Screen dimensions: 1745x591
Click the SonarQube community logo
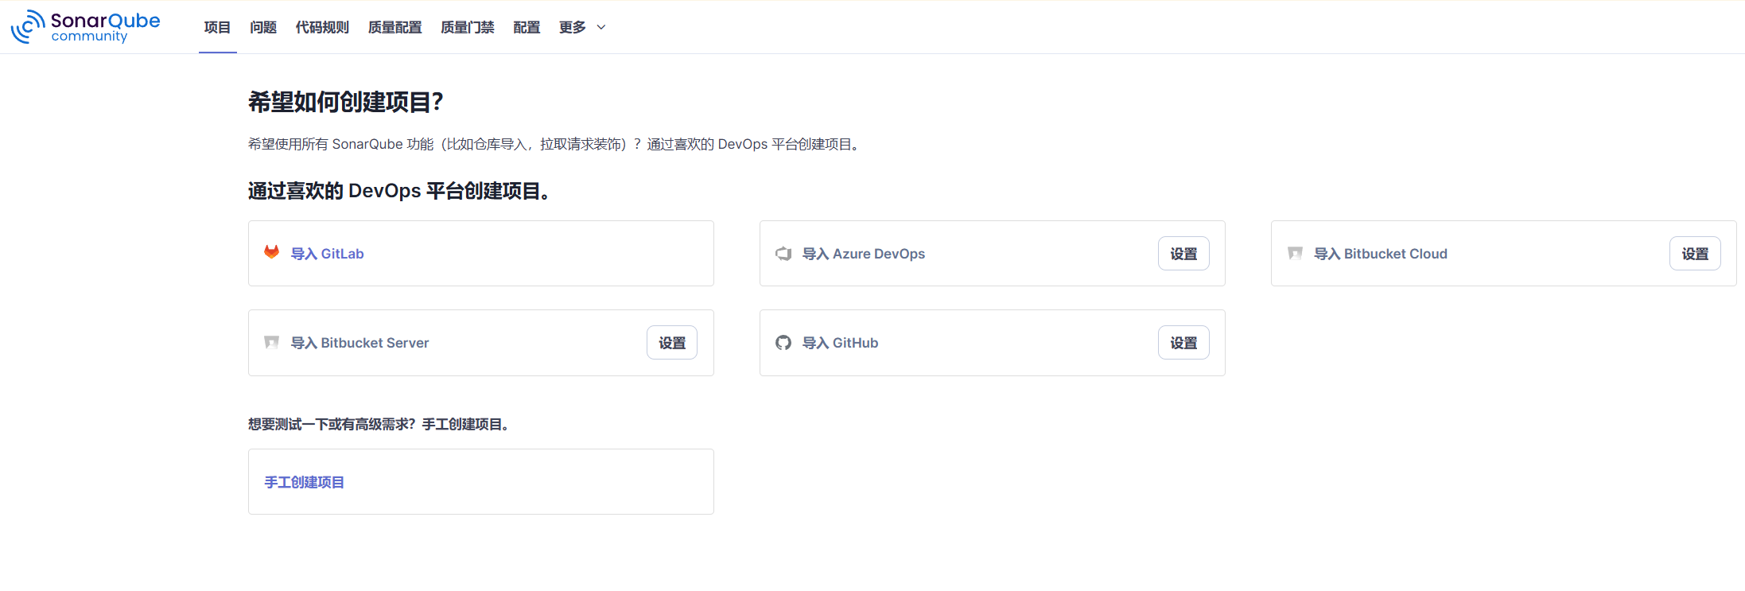point(85,27)
